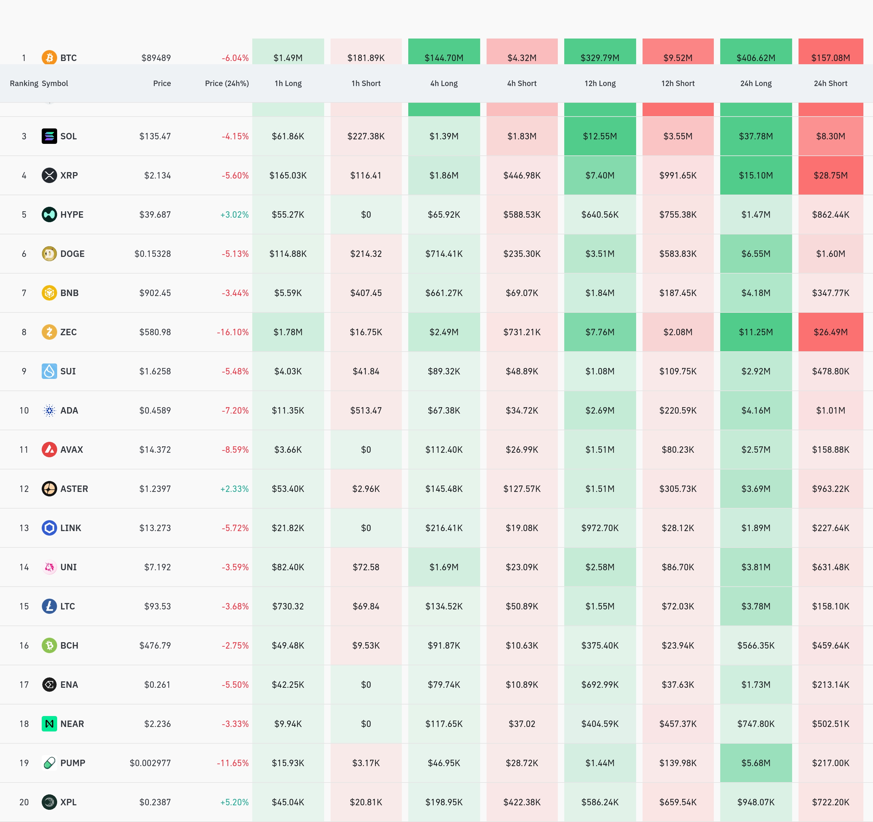The width and height of the screenshot is (873, 822).
Task: Click the Zcash ZEC coin icon
Action: (x=49, y=332)
